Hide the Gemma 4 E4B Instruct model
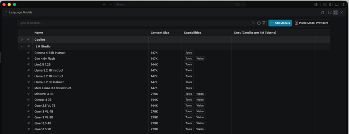 29,53
